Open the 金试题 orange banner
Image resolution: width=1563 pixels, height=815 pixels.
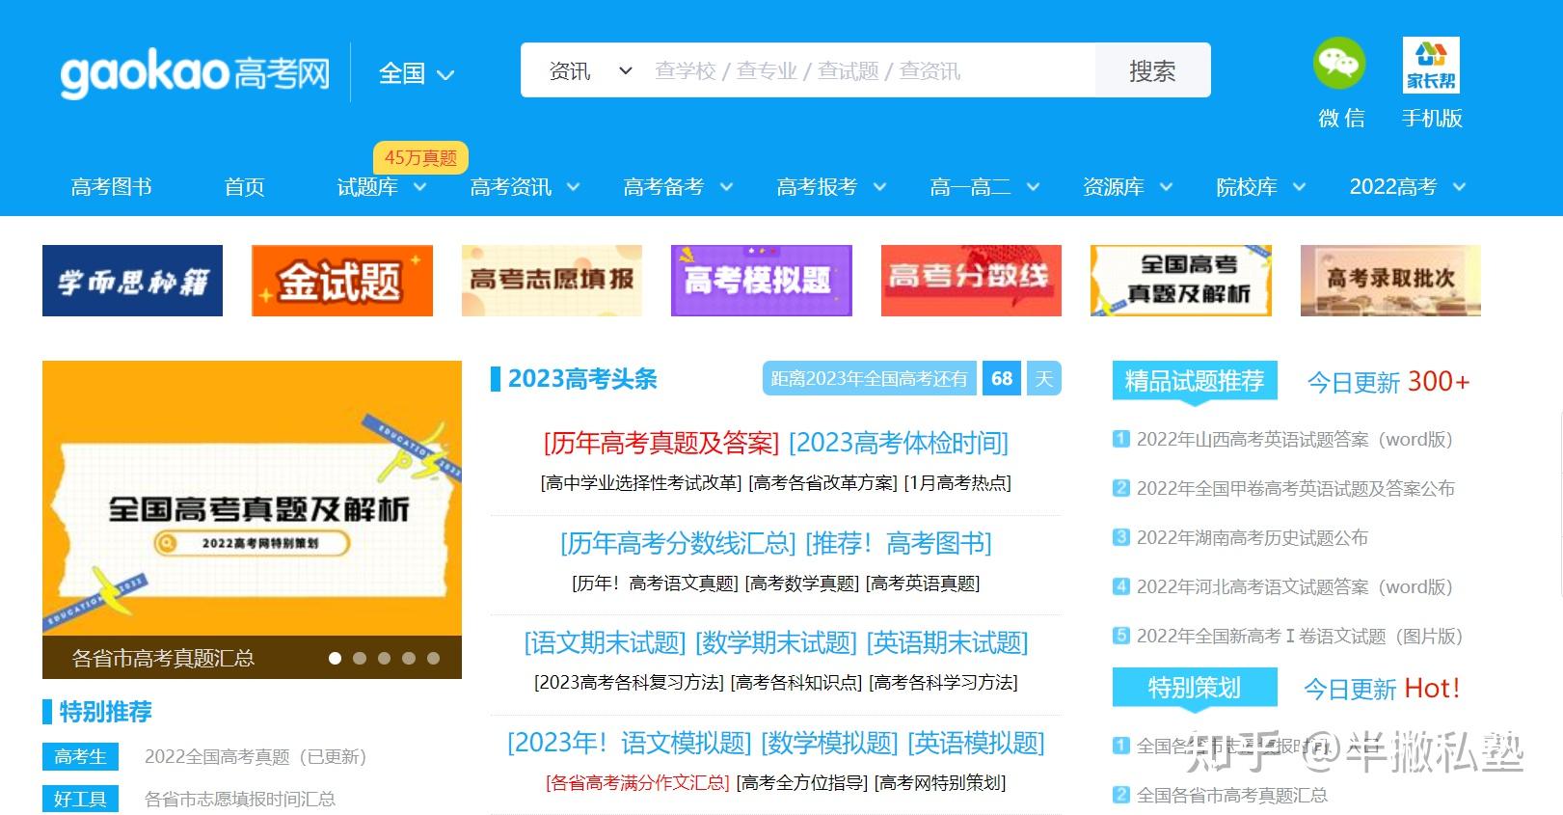click(x=342, y=281)
